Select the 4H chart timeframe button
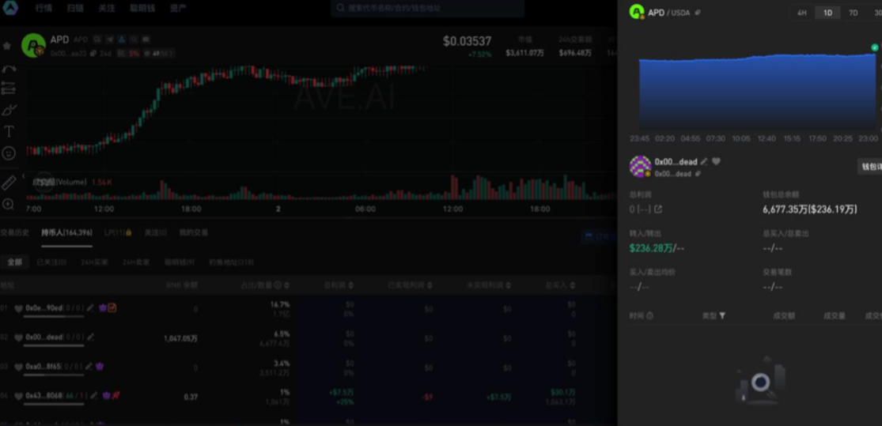 tap(801, 13)
